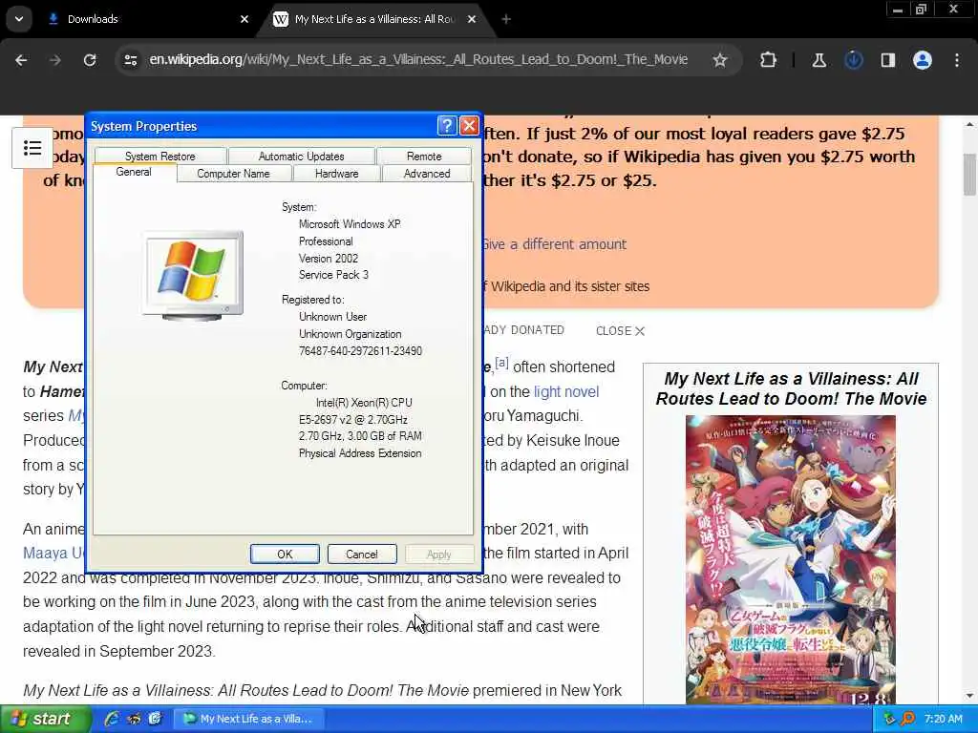The width and height of the screenshot is (978, 733).
Task: Open Chrome three-dot menu
Action: [x=957, y=60]
